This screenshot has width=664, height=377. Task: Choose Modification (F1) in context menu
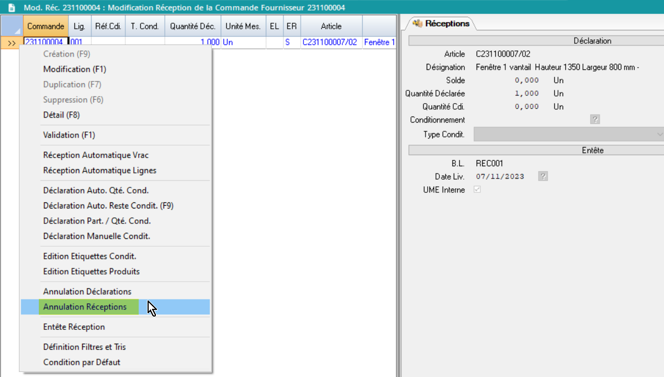[74, 69]
